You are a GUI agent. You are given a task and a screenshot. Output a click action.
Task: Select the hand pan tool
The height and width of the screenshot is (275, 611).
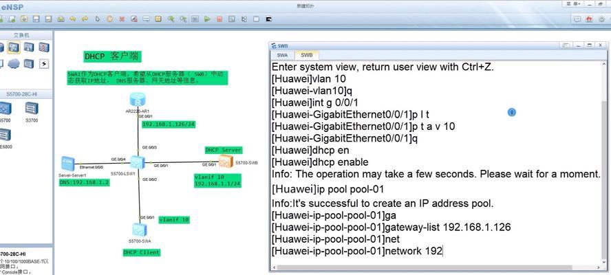pyautogui.click(x=109, y=19)
